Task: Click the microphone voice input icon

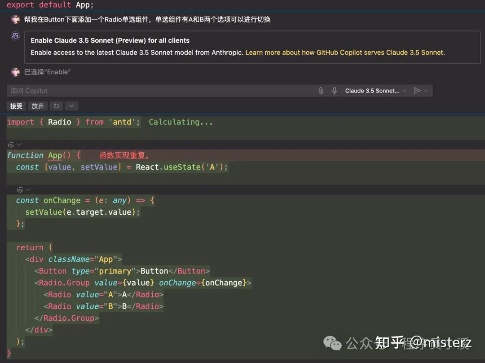Action: pyautogui.click(x=335, y=90)
